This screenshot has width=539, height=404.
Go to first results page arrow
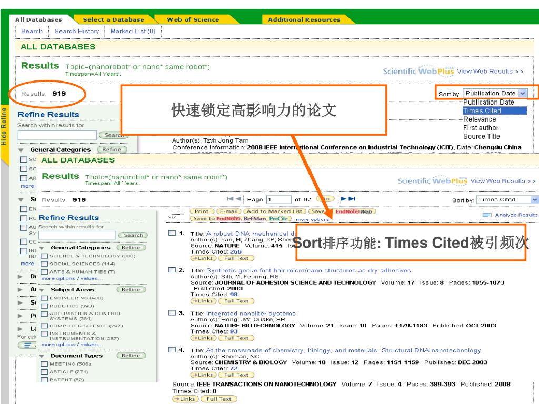(x=230, y=198)
